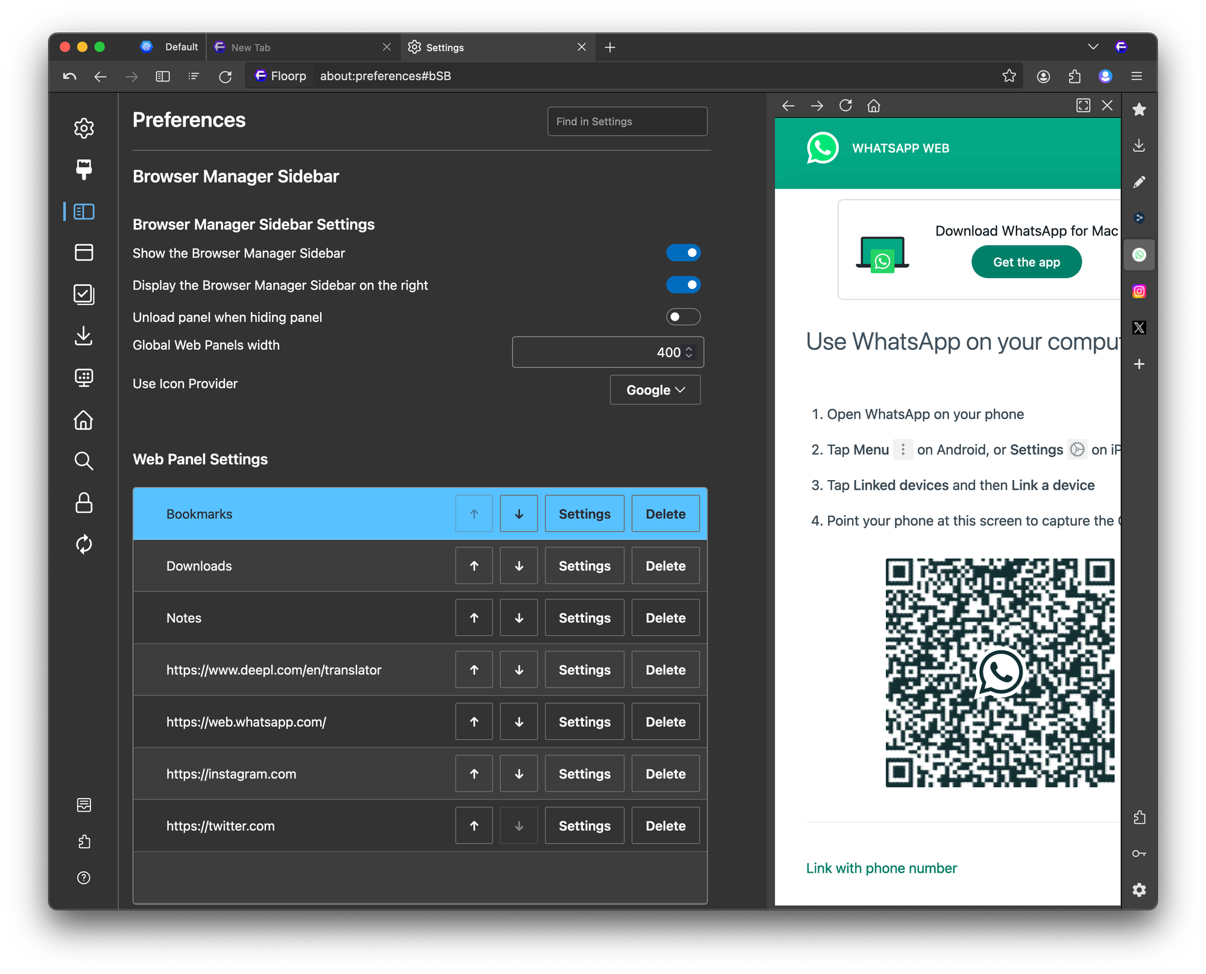Expand the list all tabs chevron

(1093, 47)
